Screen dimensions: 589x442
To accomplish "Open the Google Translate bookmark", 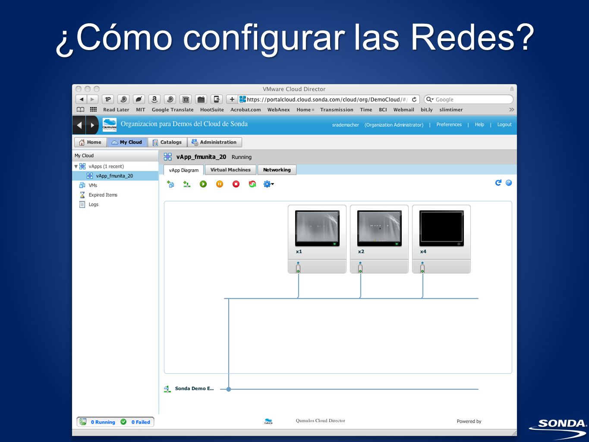I will 173,110.
